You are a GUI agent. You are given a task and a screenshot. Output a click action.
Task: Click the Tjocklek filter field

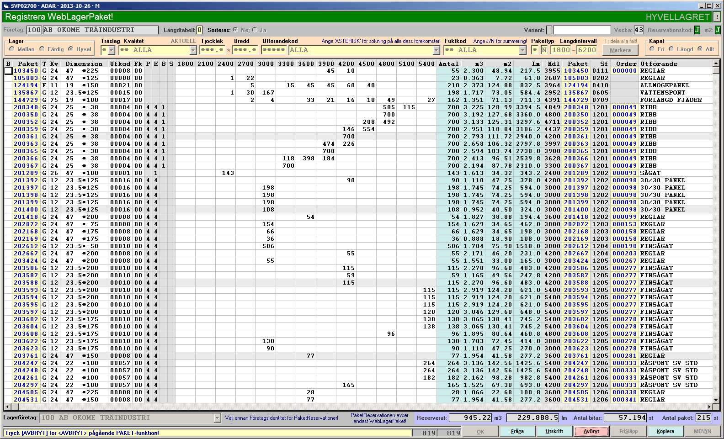pos(212,50)
